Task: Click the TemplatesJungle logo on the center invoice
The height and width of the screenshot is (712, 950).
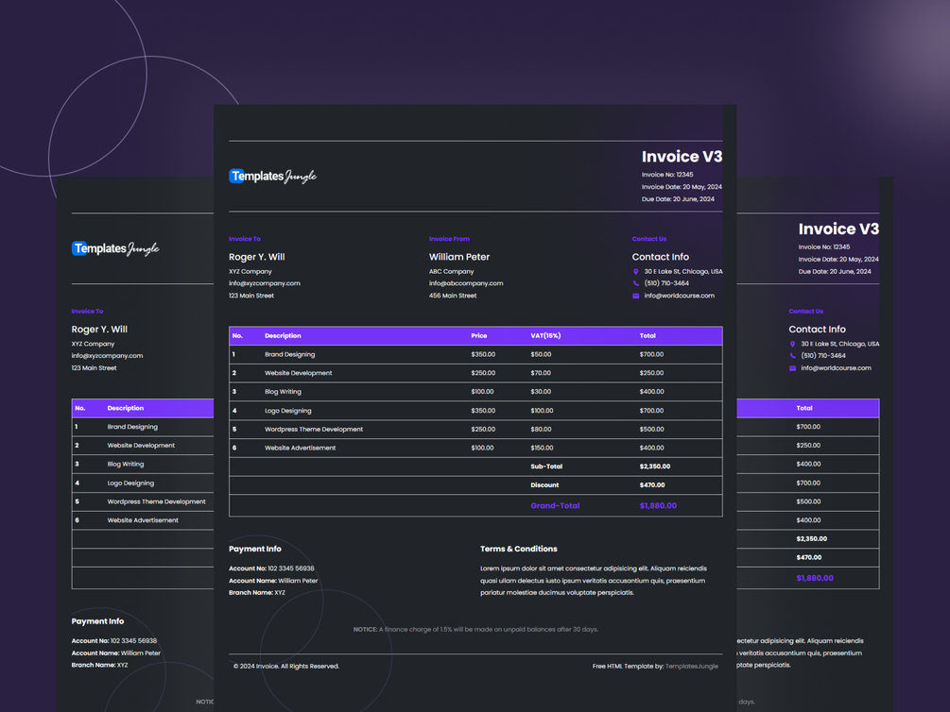Action: point(272,177)
